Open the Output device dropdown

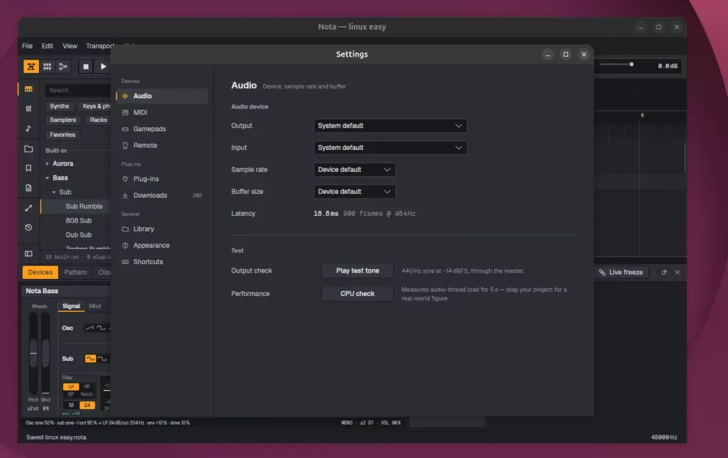[390, 126]
